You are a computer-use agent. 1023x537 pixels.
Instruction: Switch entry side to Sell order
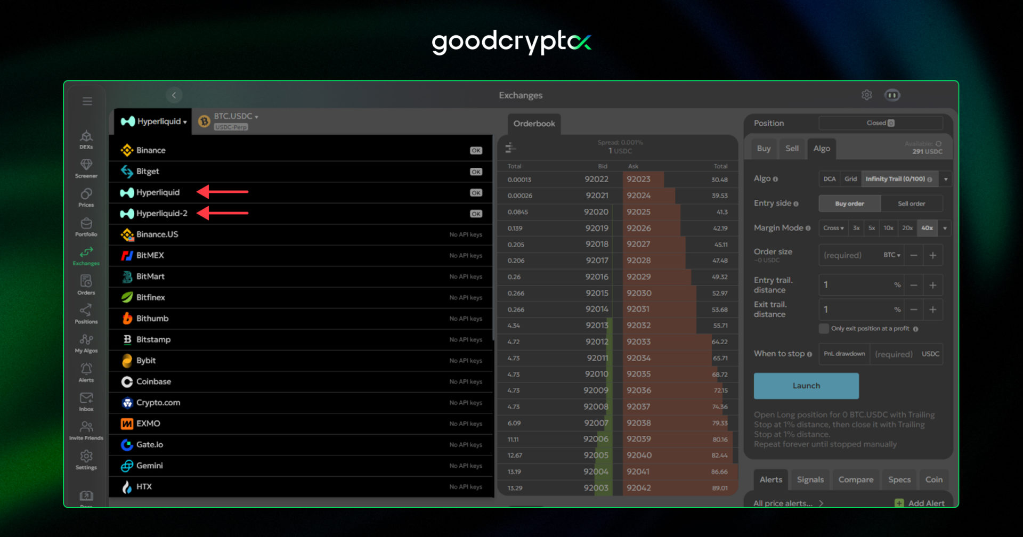click(912, 203)
